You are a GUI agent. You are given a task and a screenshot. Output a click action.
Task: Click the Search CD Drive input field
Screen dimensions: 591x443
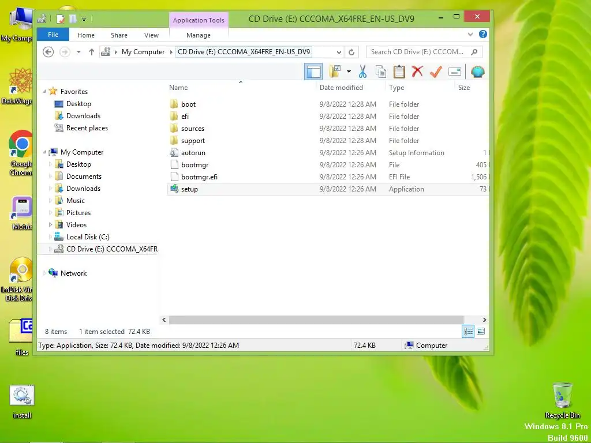[x=417, y=52]
